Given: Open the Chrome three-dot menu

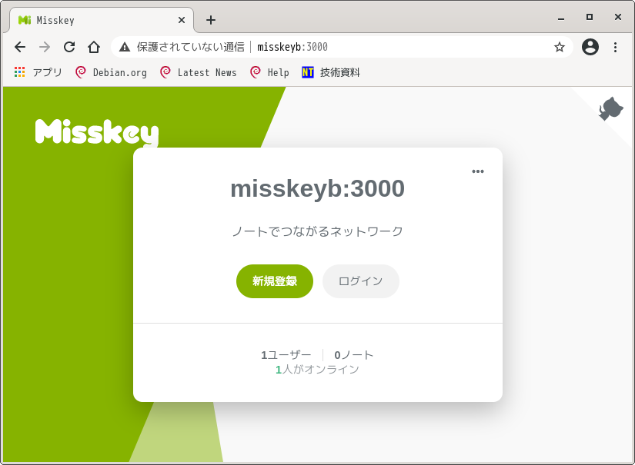Looking at the screenshot, I should point(615,48).
